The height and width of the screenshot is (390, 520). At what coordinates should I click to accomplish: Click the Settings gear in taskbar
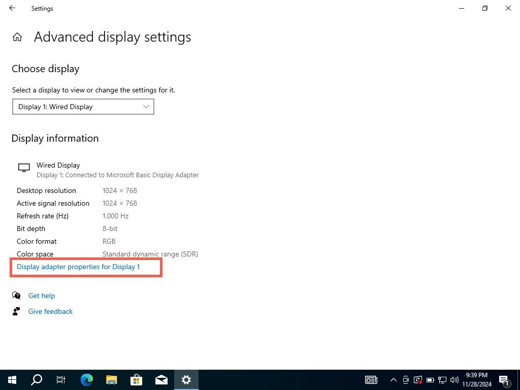186,380
